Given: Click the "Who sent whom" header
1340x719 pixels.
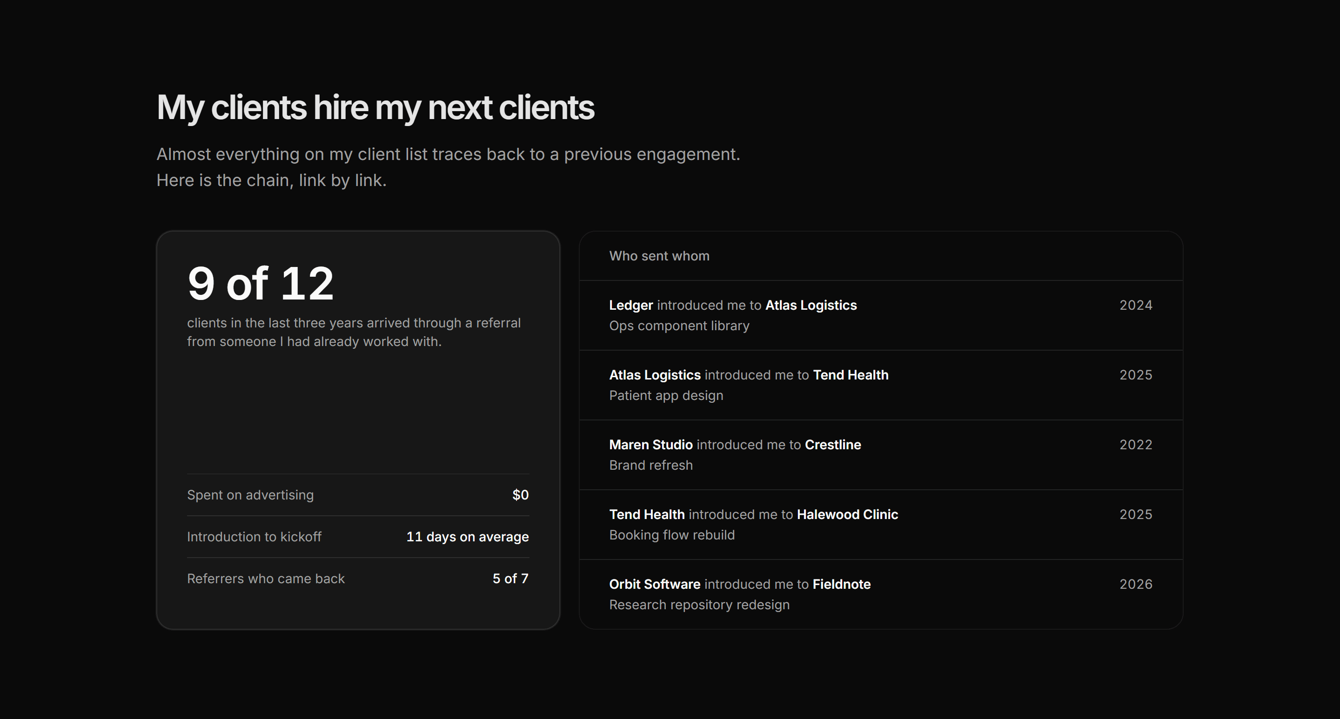Looking at the screenshot, I should point(659,256).
